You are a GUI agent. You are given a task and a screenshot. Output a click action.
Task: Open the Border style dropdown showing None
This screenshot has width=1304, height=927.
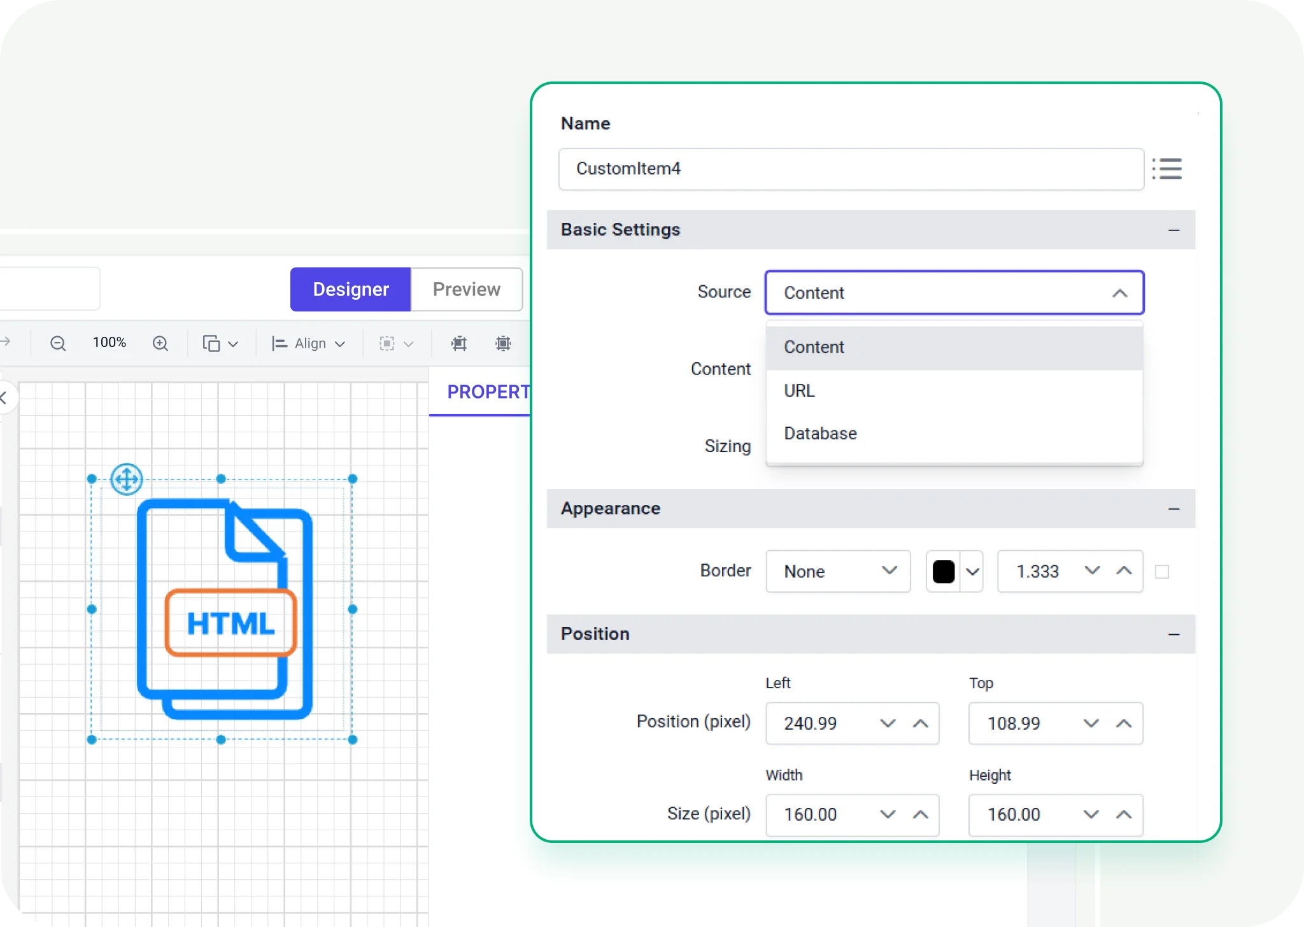(x=837, y=571)
